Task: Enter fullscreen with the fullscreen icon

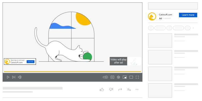Action: (x=137, y=77)
